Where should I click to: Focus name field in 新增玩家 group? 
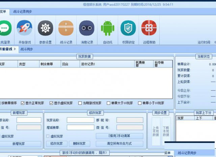(x=29, y=120)
